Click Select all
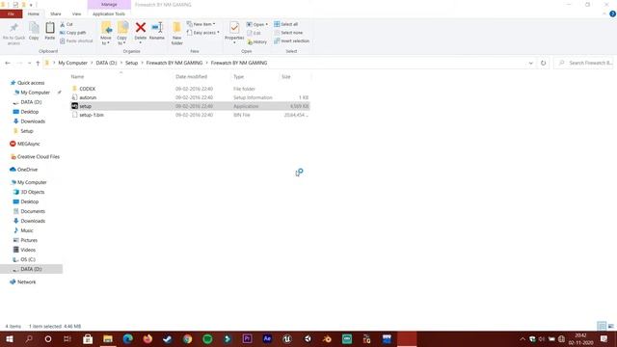The image size is (617, 347). point(286,24)
